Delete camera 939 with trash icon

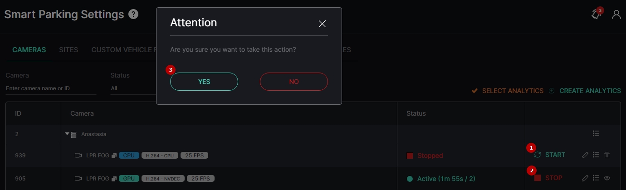607,155
